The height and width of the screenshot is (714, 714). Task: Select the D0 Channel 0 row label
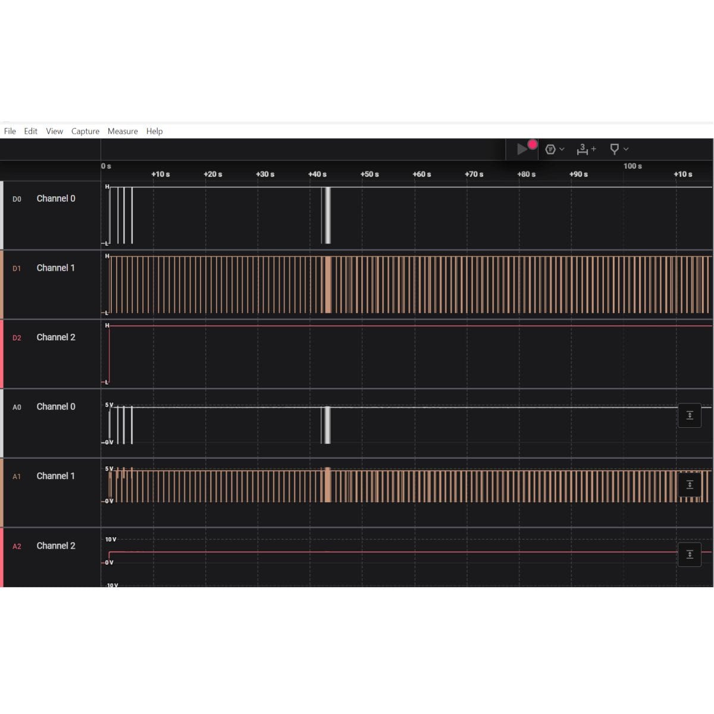(51, 199)
